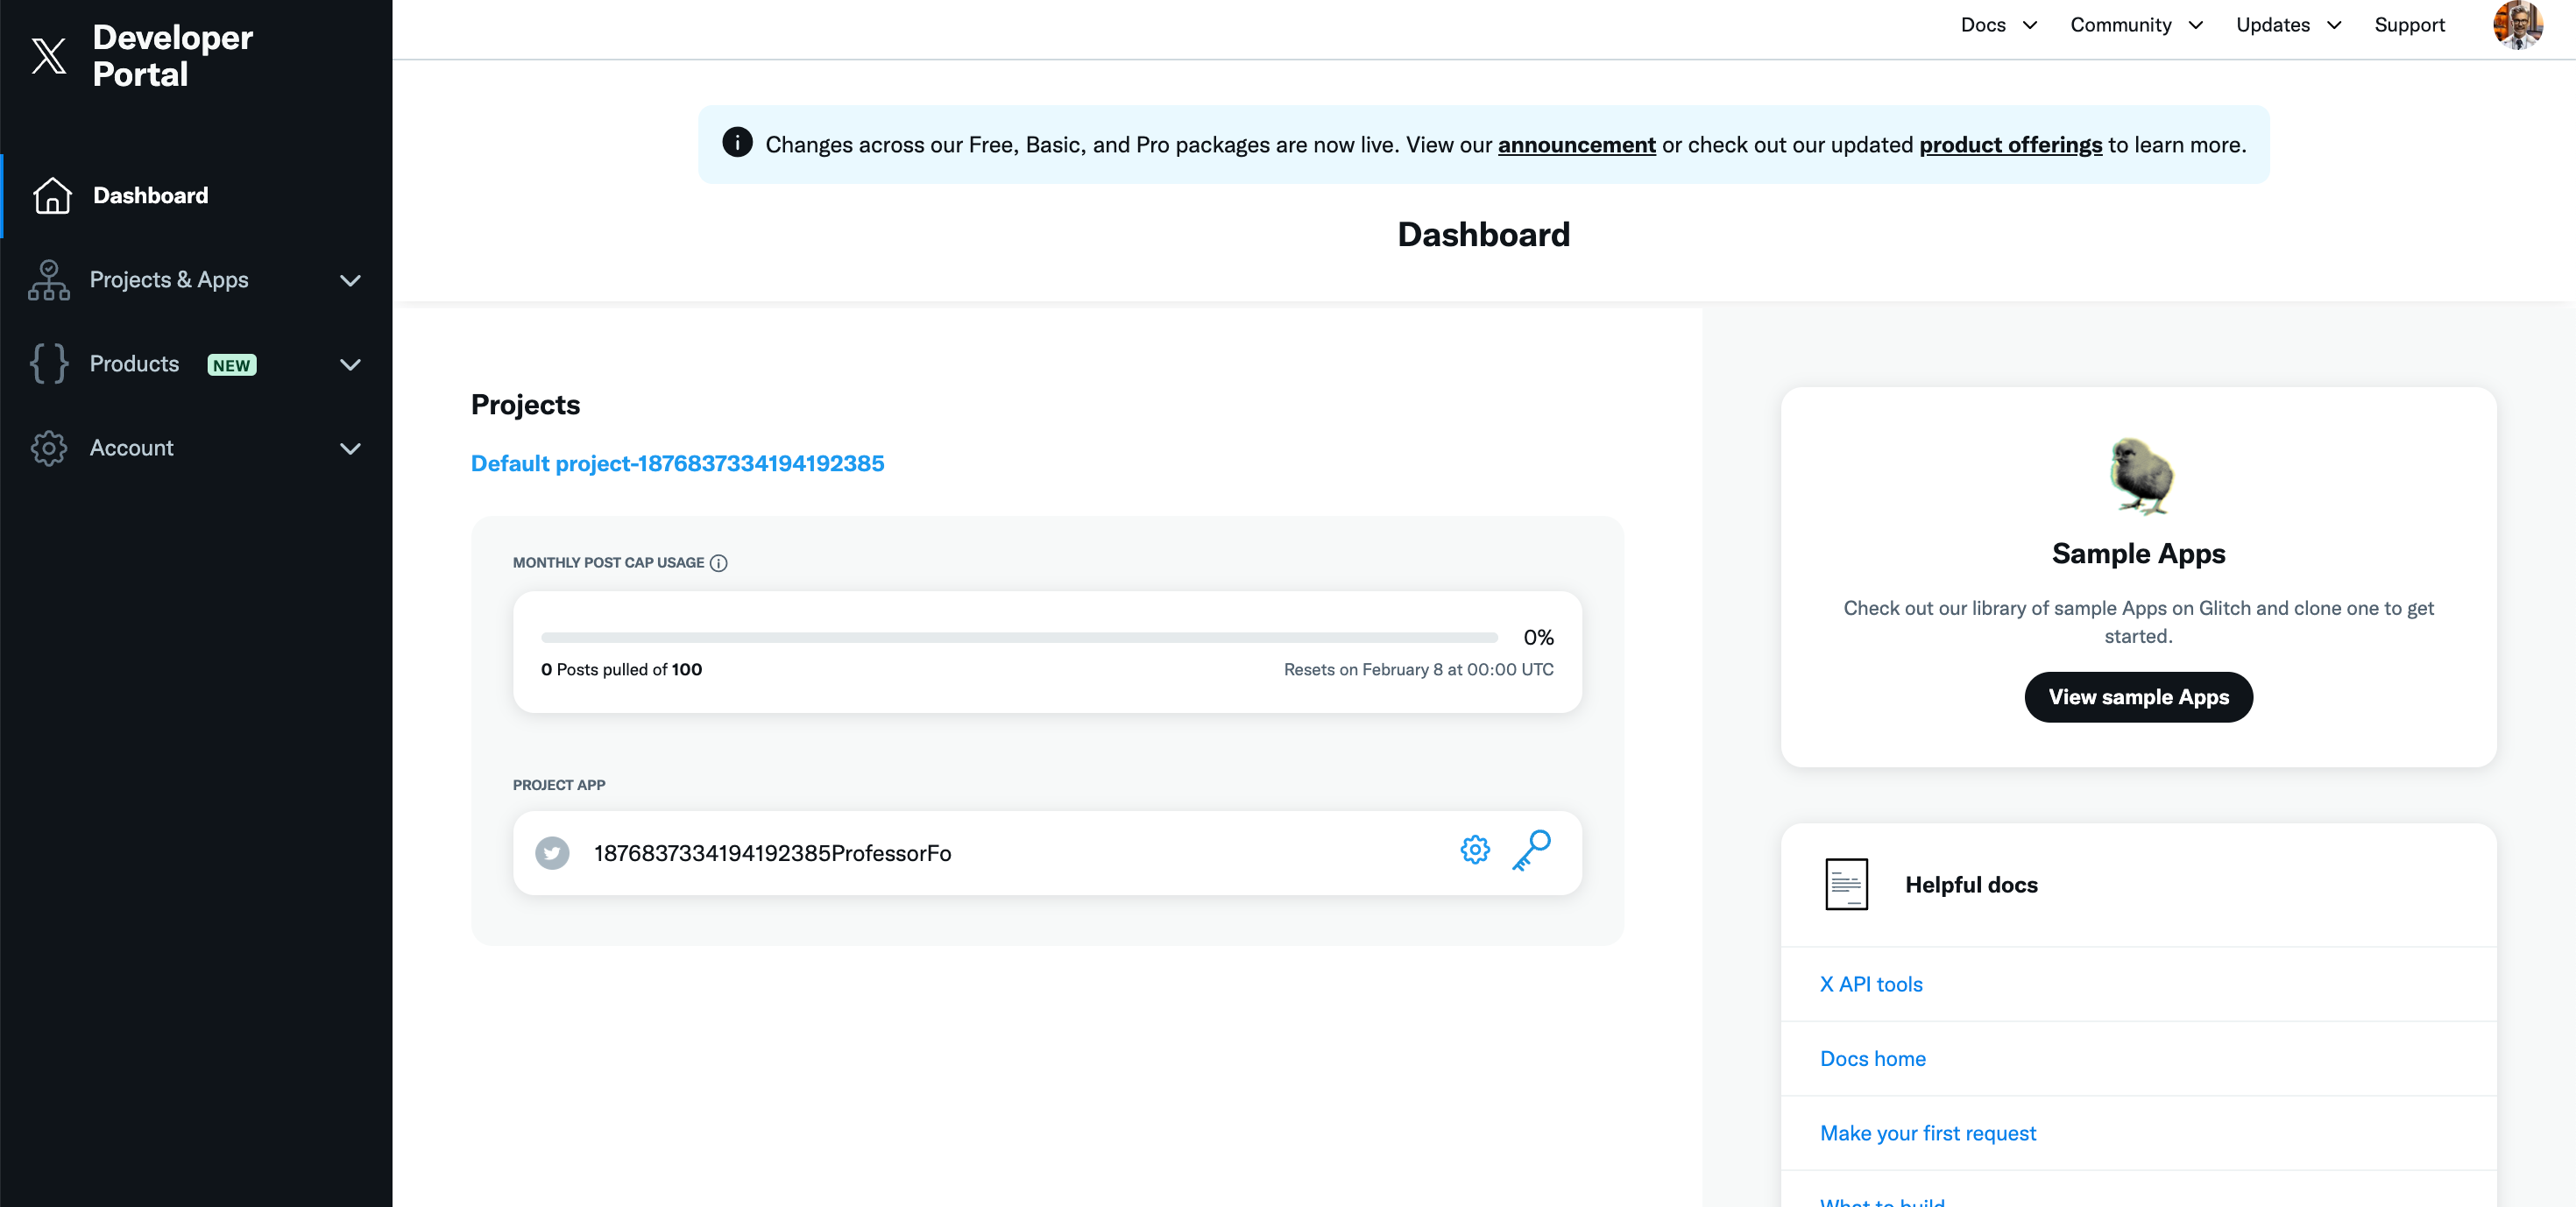
Task: Go to Support in top navigation
Action: tap(2408, 25)
